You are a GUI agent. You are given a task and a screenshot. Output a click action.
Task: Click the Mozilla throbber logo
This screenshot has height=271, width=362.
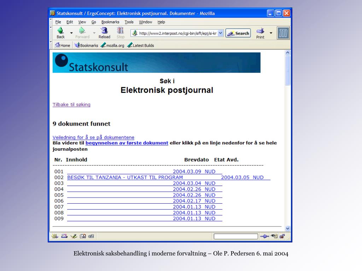pyautogui.click(x=283, y=33)
